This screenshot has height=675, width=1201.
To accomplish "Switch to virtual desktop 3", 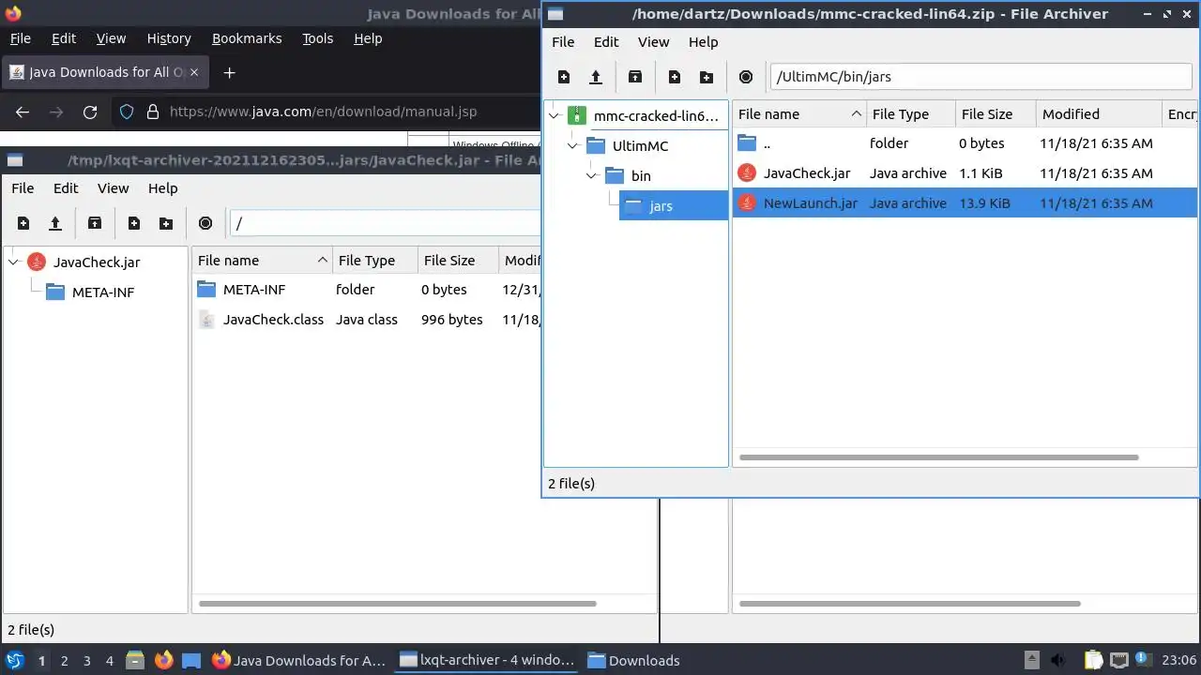I will coord(86,661).
